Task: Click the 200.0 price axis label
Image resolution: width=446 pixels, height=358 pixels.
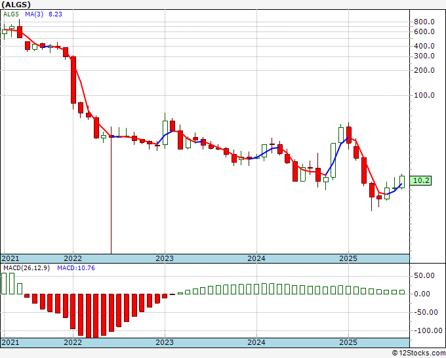Action: coord(424,70)
